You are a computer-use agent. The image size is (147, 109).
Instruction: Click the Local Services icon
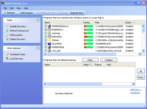(7, 59)
